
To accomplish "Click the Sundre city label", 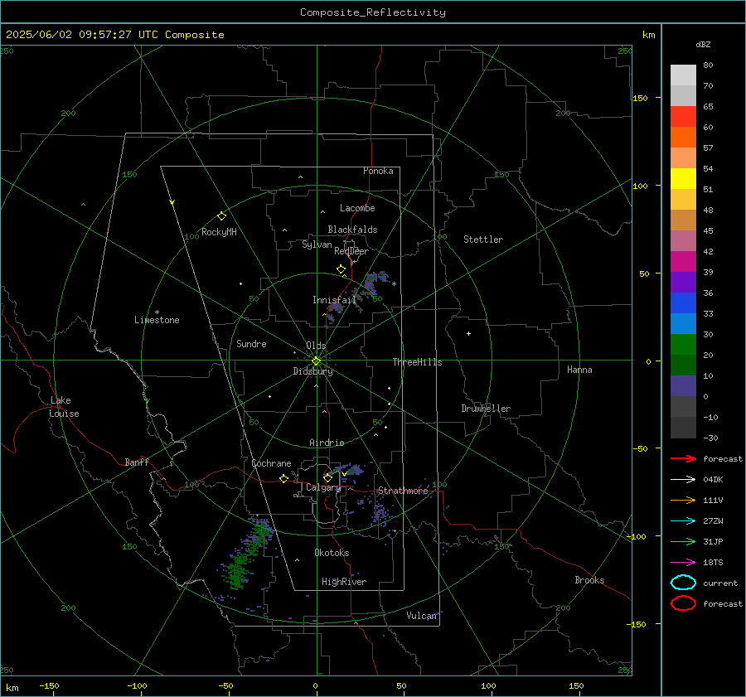I will click(x=251, y=343).
